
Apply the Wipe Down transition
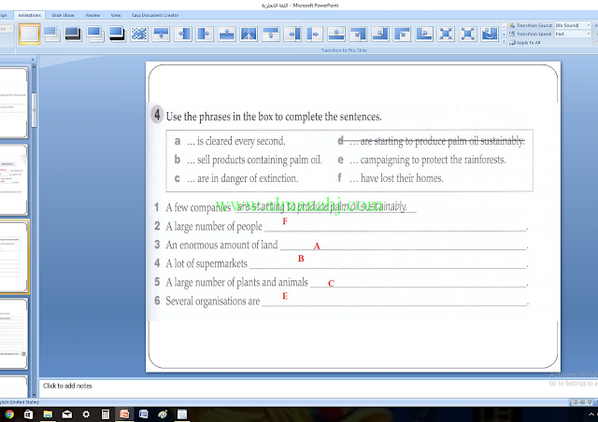coord(161,34)
